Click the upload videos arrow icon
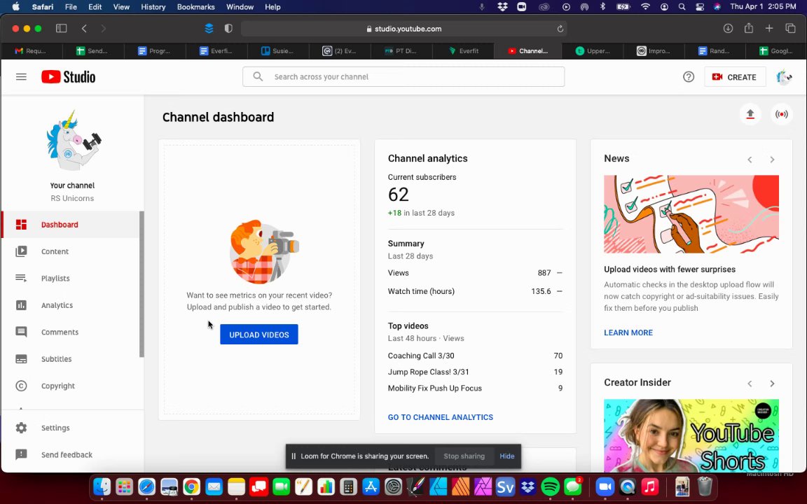Viewport: 807px width, 504px height. (x=750, y=114)
